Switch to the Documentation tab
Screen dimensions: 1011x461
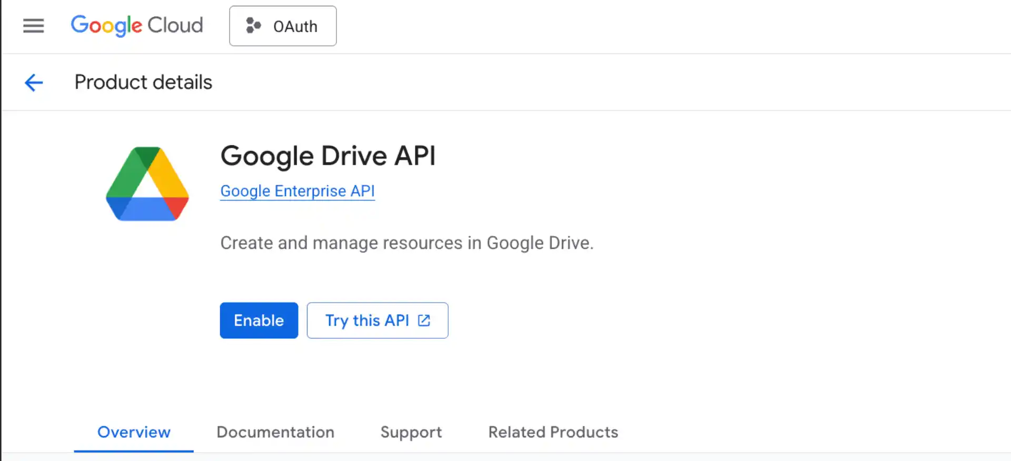(275, 432)
